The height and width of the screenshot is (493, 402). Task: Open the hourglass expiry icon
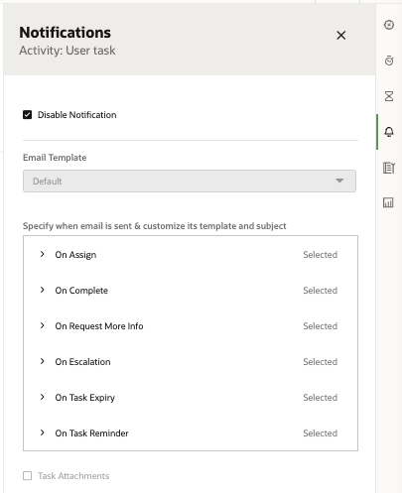pos(389,96)
